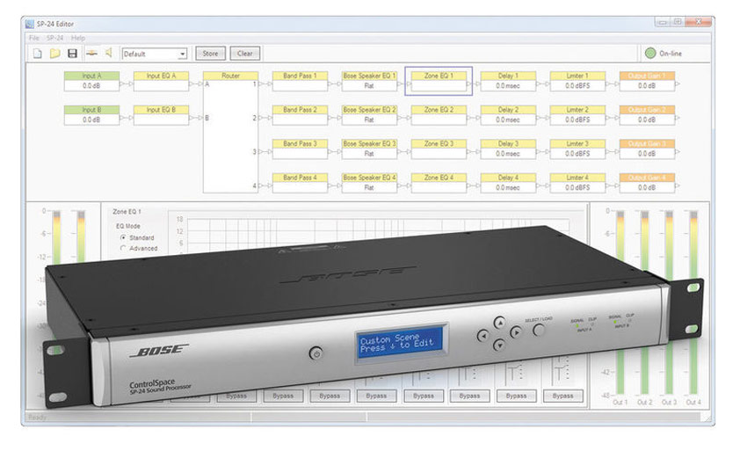Click the Open folder icon
Image resolution: width=747 pixels, height=451 pixels.
[x=54, y=54]
